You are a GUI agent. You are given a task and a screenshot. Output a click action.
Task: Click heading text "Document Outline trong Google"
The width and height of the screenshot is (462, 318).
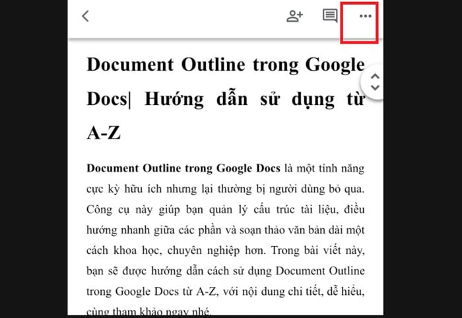pyautogui.click(x=226, y=65)
